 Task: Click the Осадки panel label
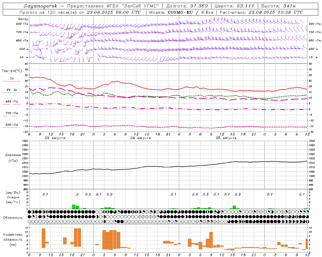coord(13,197)
